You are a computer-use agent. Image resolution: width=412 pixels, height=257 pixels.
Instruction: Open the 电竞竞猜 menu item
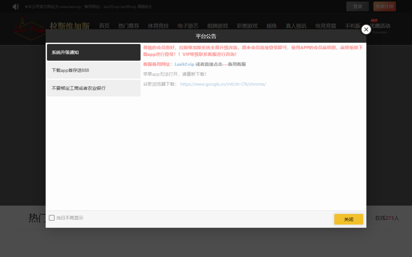tap(326, 26)
